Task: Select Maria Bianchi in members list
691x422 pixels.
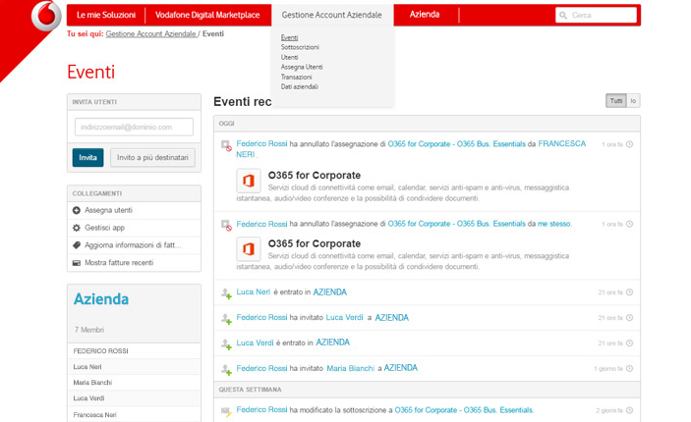Action: [92, 383]
